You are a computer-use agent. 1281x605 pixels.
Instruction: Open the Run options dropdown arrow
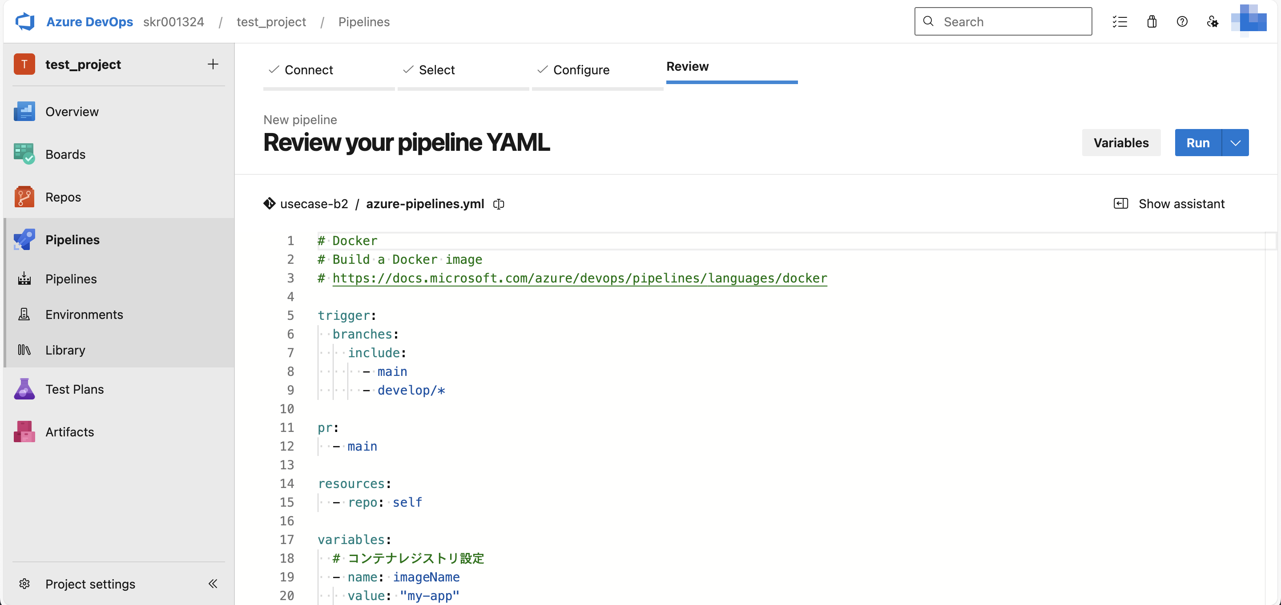[1236, 143]
